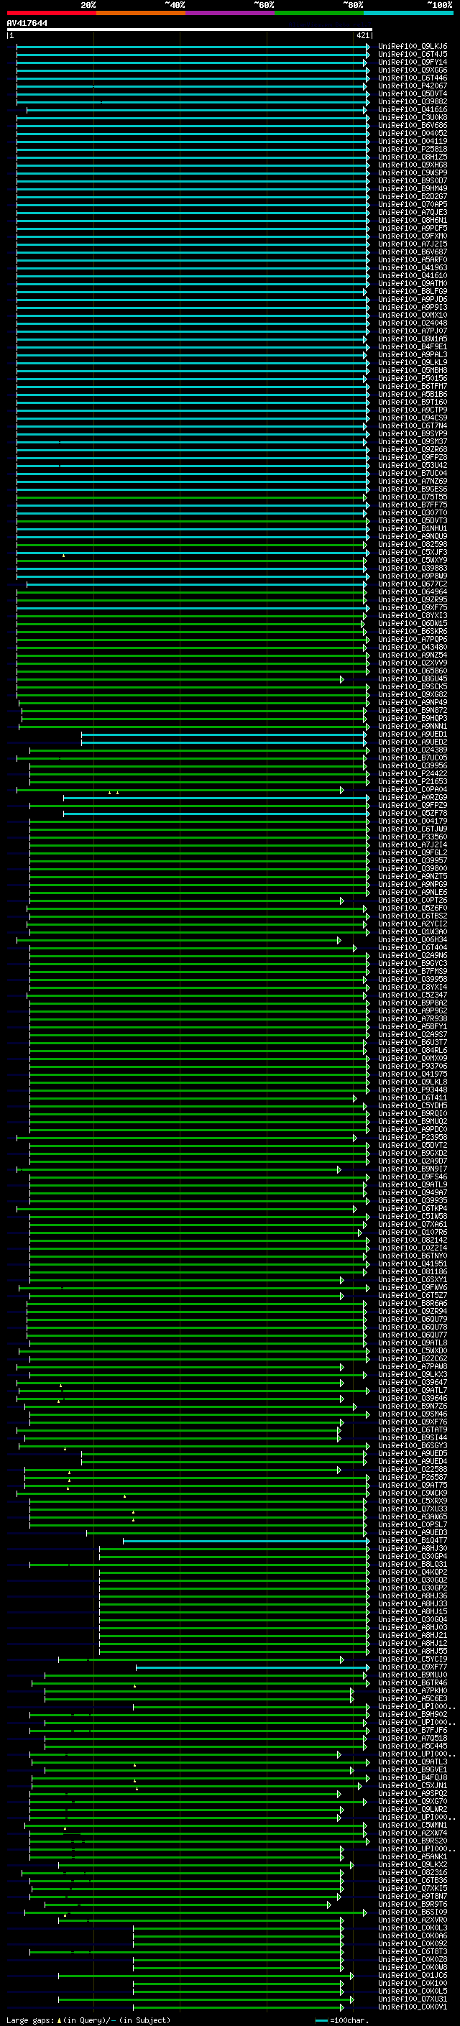Select hit label UniRef100_B7FMS9
Image resolution: width=460 pixels, height=2026 pixels.
click(x=412, y=972)
